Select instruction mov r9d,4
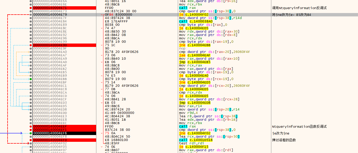This screenshot has height=153, width=358. (x=189, y=113)
